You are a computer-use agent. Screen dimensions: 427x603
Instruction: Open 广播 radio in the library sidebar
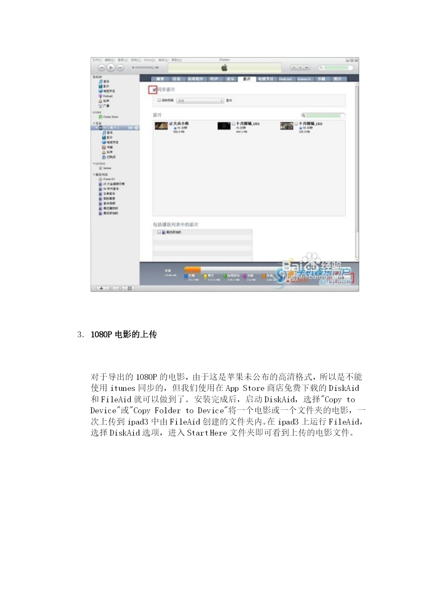(x=104, y=106)
